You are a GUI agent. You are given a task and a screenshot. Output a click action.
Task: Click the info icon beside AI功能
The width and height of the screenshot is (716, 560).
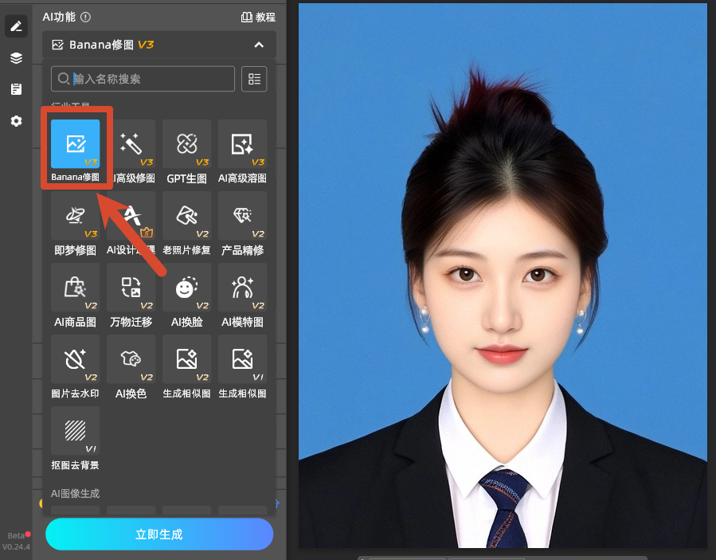click(x=85, y=17)
